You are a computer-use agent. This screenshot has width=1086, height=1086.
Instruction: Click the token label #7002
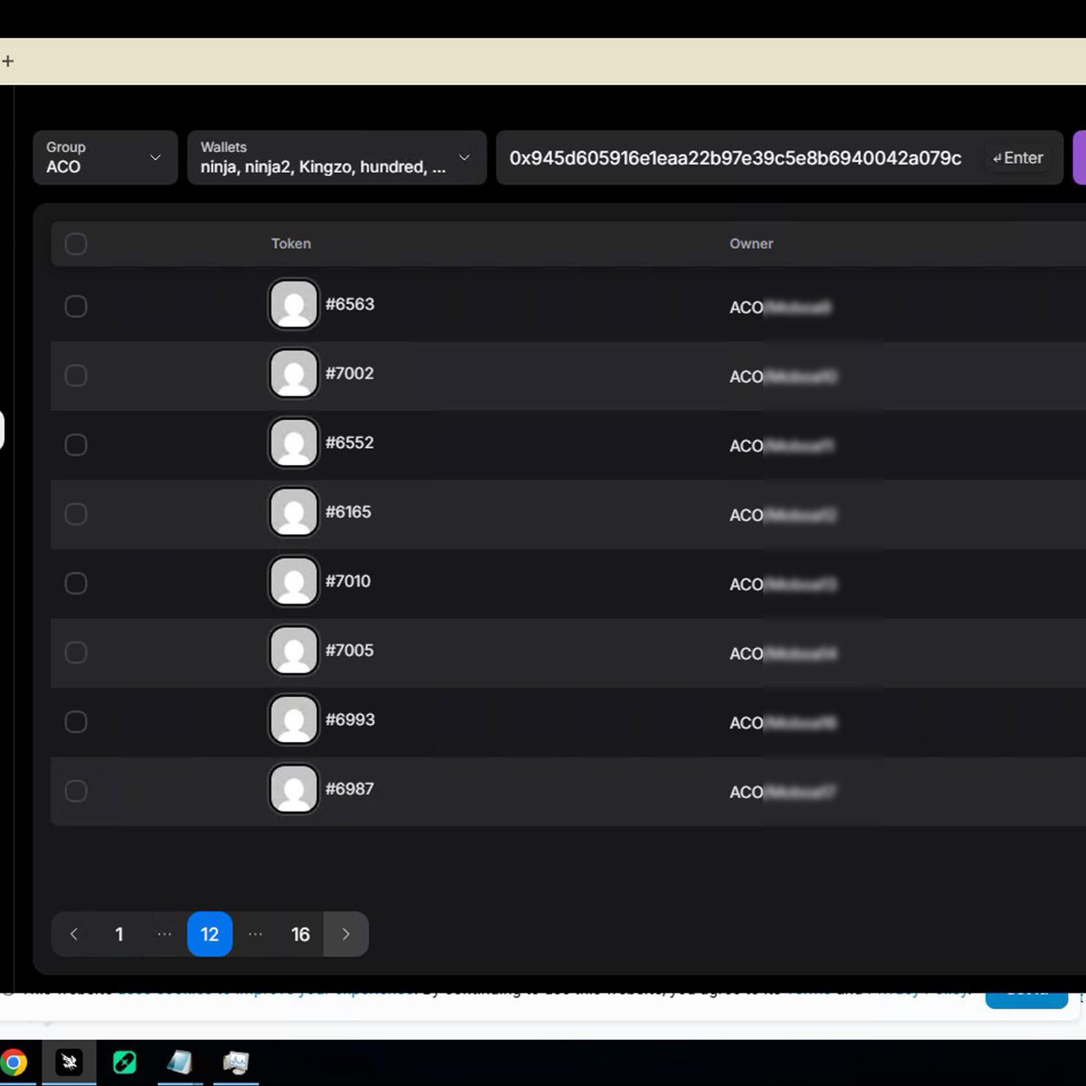tap(349, 374)
